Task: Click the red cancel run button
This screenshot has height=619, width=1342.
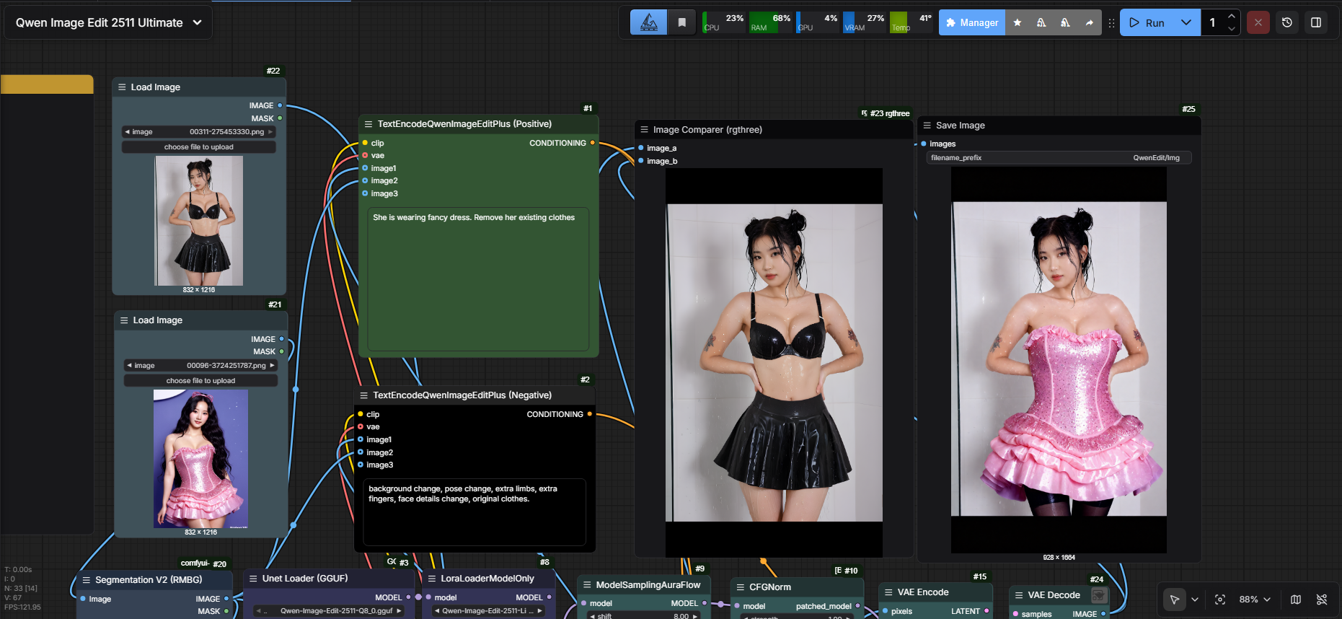Action: tap(1258, 22)
